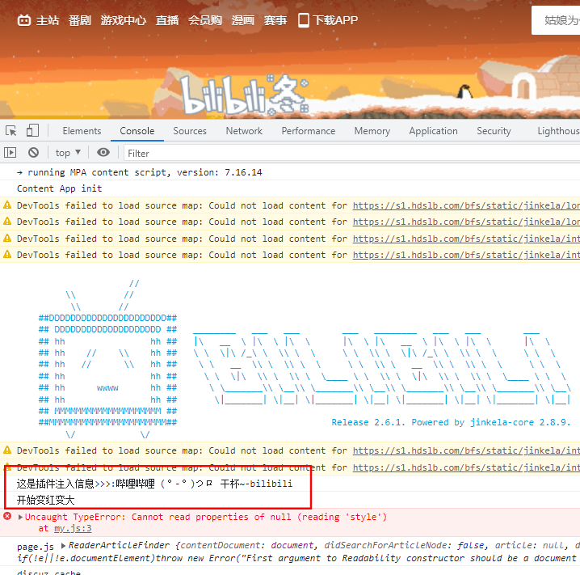Open the Performance tab
This screenshot has width=580, height=575.
click(x=308, y=131)
